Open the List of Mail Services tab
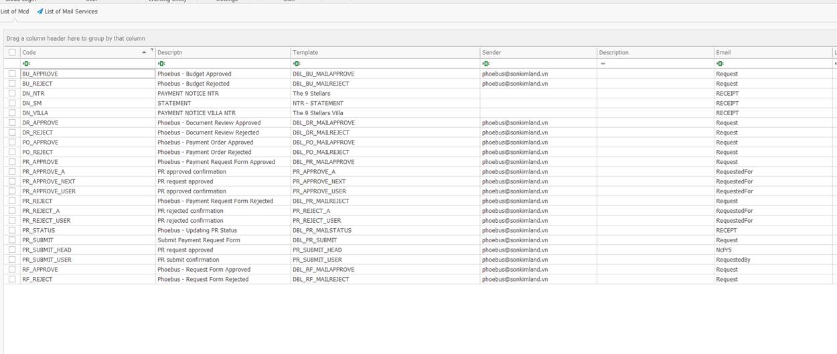The width and height of the screenshot is (837, 354). (x=70, y=11)
